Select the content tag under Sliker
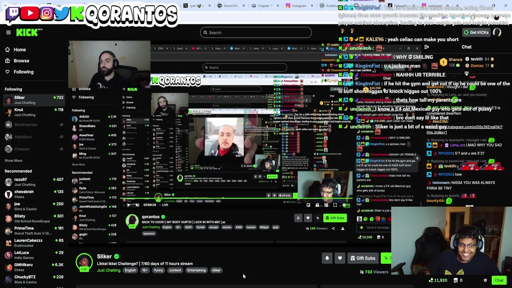Viewport: 512px width, 288px height. point(175,270)
